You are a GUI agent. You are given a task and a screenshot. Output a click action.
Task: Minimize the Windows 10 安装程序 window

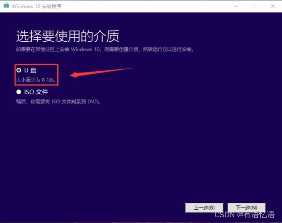236,6
